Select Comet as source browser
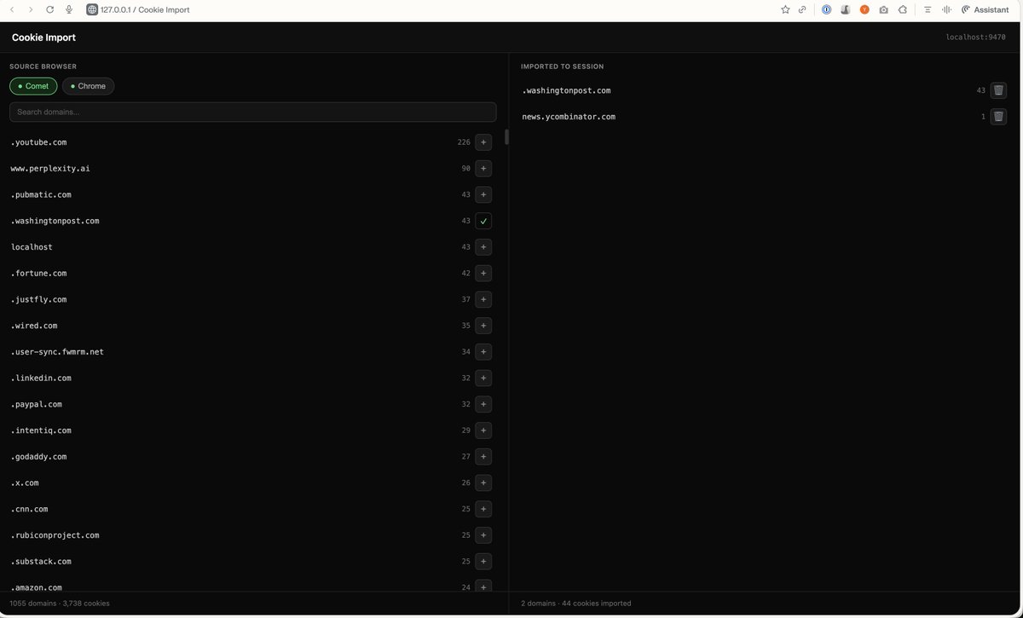The width and height of the screenshot is (1023, 618). [x=33, y=86]
